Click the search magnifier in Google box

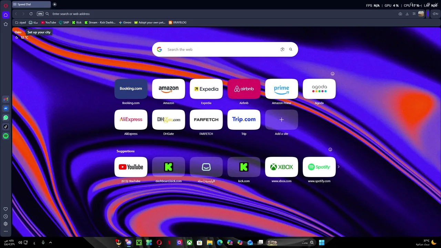click(290, 49)
